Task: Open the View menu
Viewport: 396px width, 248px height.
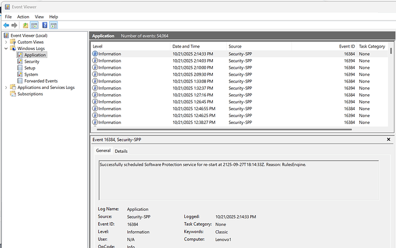Action: click(x=39, y=17)
